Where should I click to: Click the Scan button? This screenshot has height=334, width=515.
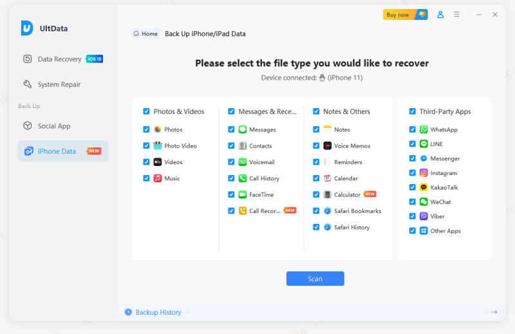pyautogui.click(x=315, y=279)
